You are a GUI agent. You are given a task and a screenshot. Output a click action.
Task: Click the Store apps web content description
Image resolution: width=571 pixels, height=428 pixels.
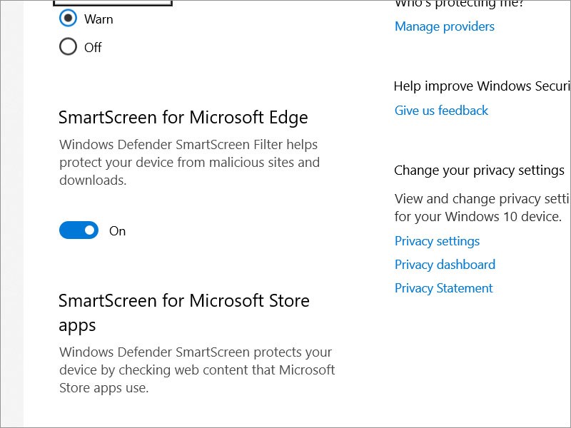(197, 370)
